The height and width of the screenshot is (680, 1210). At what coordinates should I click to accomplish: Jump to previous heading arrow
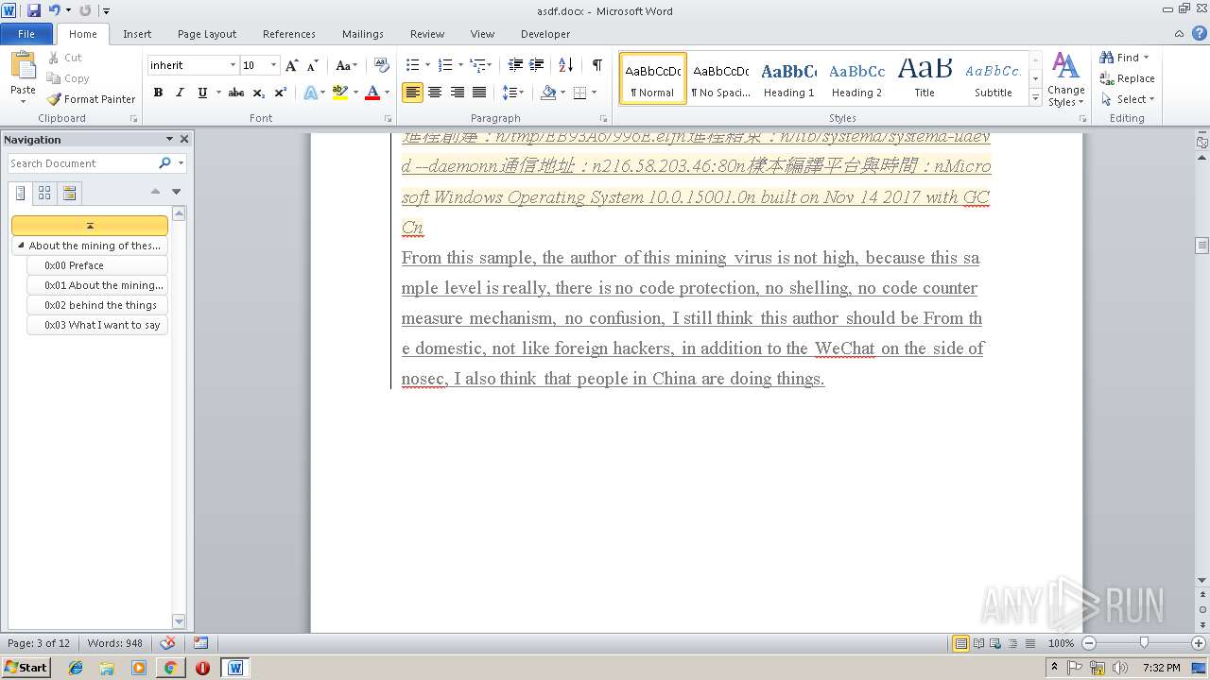(x=156, y=192)
